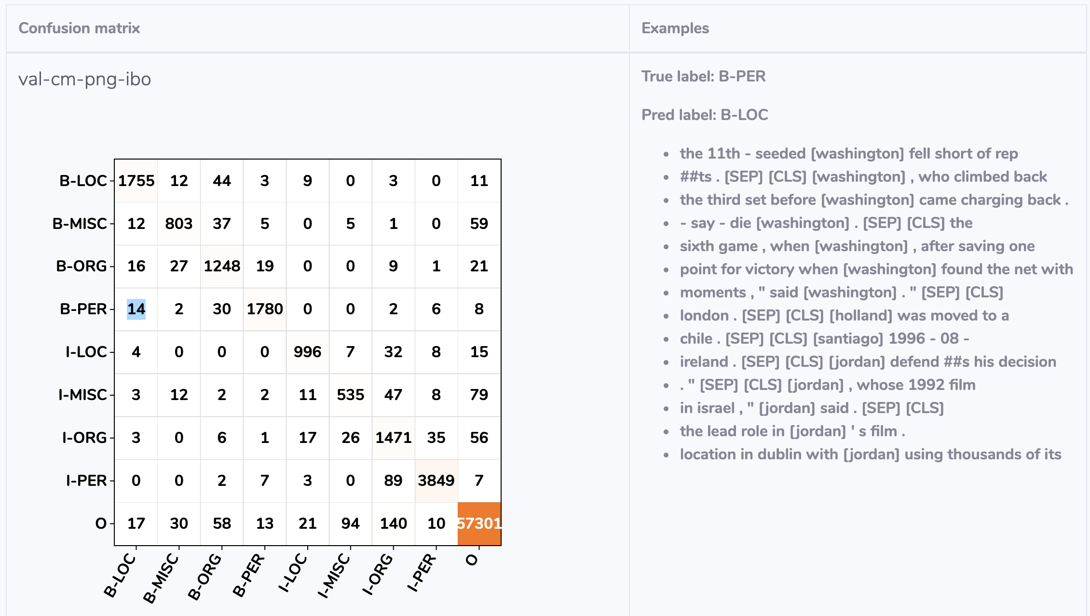The height and width of the screenshot is (616, 1090).
Task: Click the 'Pred label: B-LOC' text
Action: [x=705, y=115]
